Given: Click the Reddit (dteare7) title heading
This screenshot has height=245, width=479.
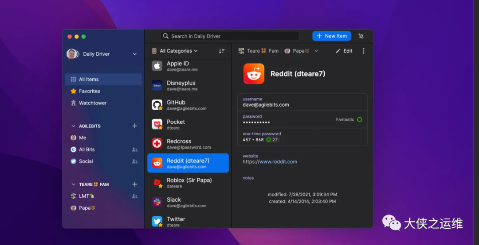Looking at the screenshot, I should (x=298, y=74).
